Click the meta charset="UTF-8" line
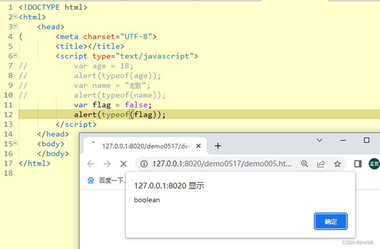The image size is (380, 249). (x=106, y=37)
